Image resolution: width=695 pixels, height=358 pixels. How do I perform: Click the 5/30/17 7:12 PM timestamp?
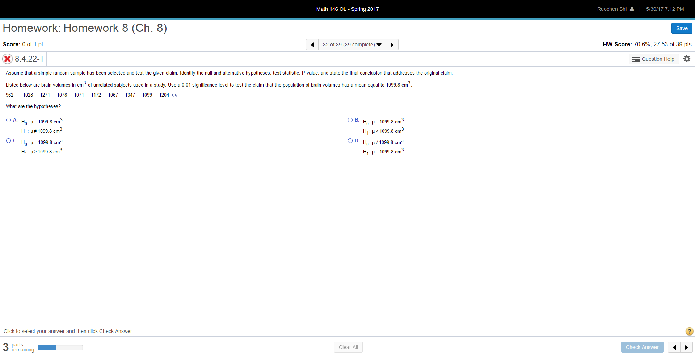(665, 9)
